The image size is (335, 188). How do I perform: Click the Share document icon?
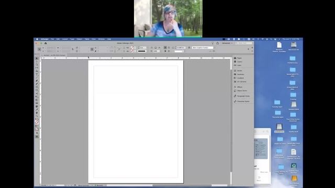pyautogui.click(x=218, y=43)
